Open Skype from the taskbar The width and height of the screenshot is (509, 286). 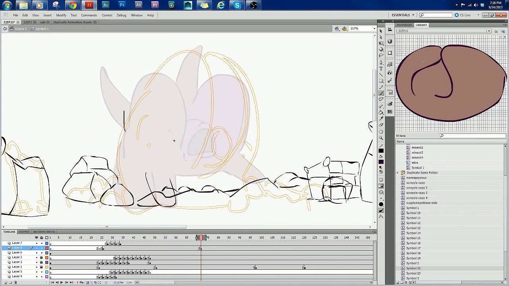point(237,5)
